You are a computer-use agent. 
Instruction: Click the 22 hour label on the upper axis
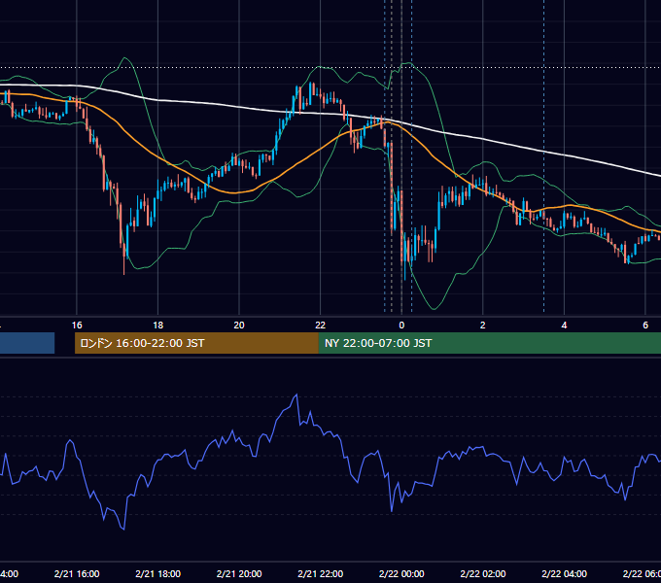coord(321,326)
